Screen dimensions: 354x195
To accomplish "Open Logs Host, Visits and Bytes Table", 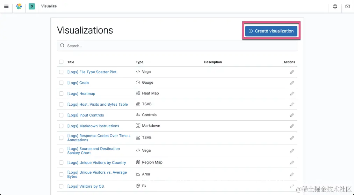I will click(x=97, y=104).
